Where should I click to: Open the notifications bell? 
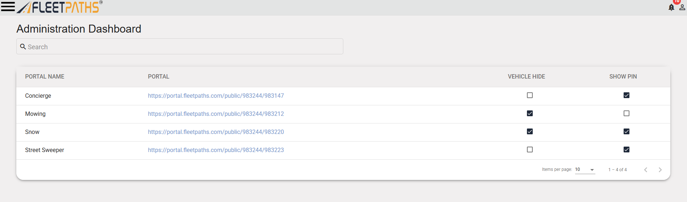pos(671,7)
